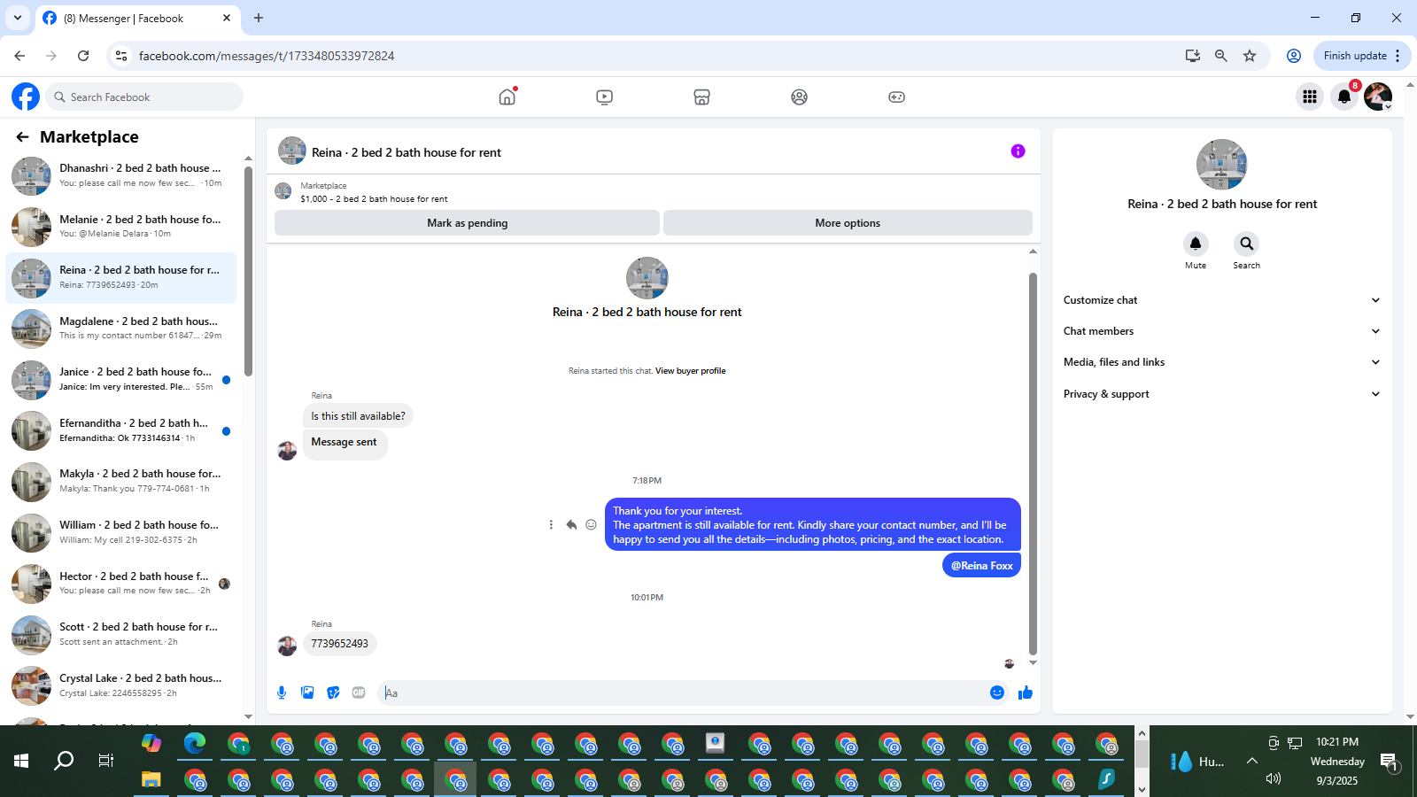Screen dimensions: 1417x797
Task: Open more options dots beside message
Action: click(x=551, y=525)
